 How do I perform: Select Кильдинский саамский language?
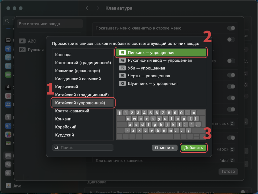[78, 79]
